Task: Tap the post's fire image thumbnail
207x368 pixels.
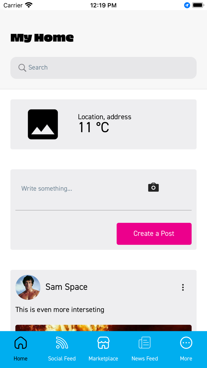Action: [x=103, y=328]
